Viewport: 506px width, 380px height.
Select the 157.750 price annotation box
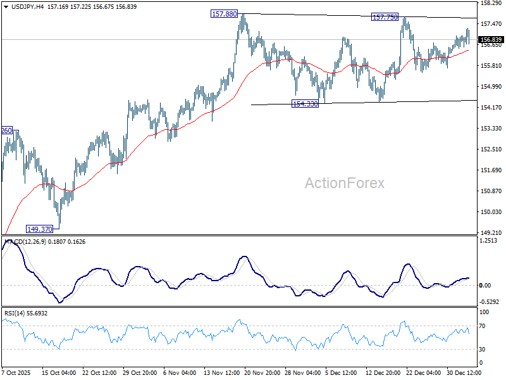[x=383, y=18]
